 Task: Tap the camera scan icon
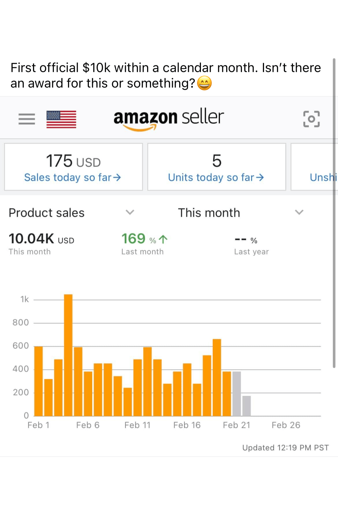click(x=311, y=119)
